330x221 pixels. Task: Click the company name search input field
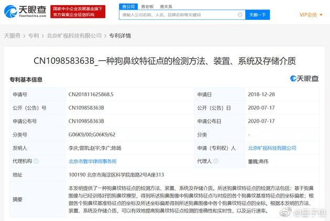(178, 15)
